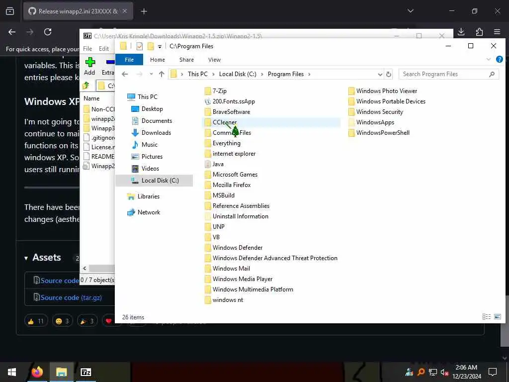Open the Quick Access Toolbar customize dropdown
The width and height of the screenshot is (509, 382).
click(160, 46)
